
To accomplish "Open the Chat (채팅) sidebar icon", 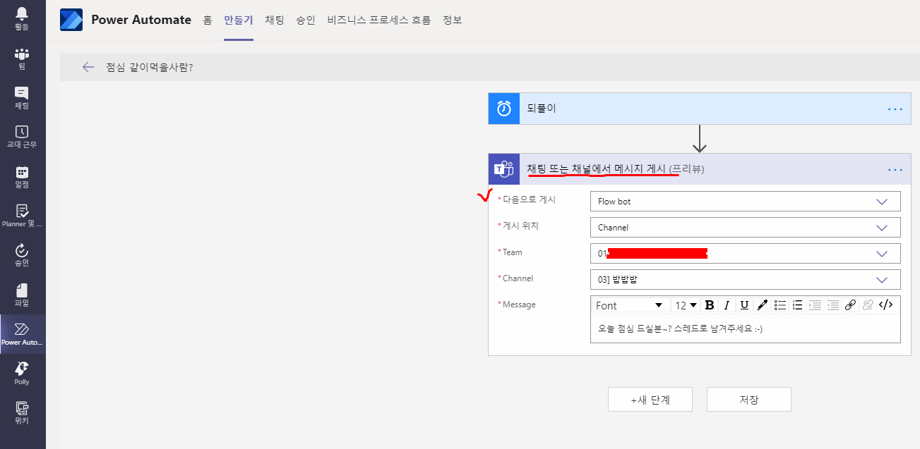I will pos(22,98).
